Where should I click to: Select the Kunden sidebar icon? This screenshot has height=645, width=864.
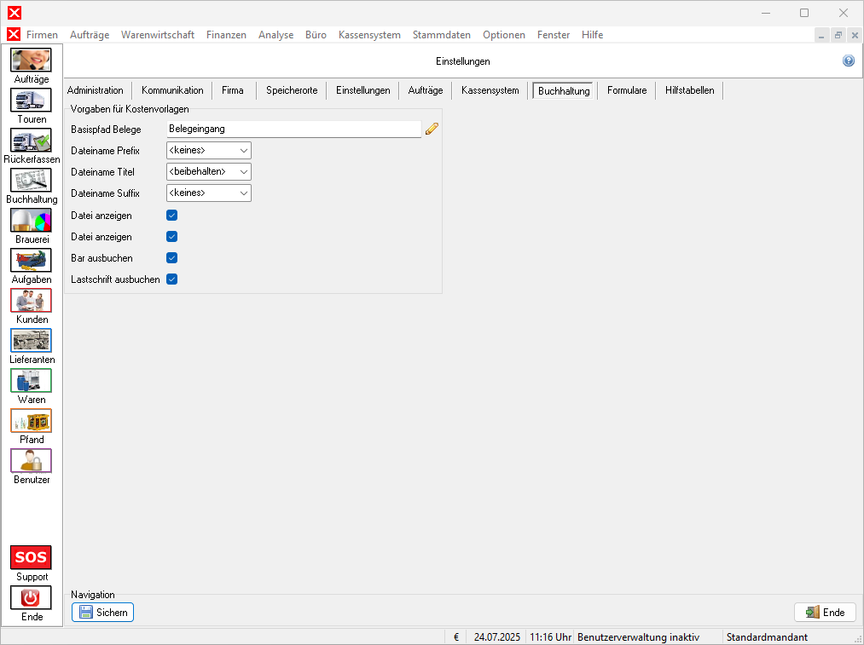31,301
